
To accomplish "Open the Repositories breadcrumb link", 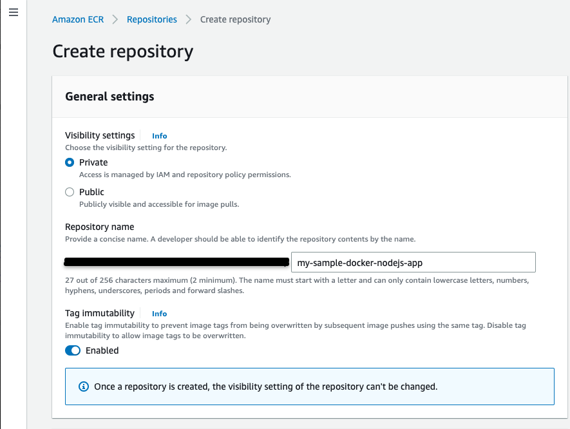I will (151, 19).
